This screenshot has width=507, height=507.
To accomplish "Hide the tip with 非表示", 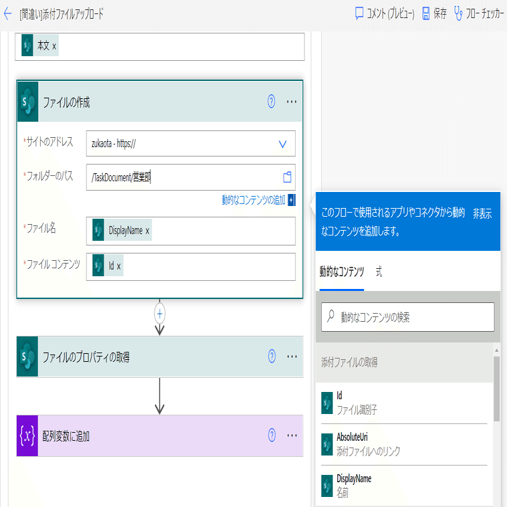I will (x=482, y=214).
